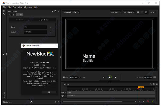This screenshot has height=106, width=161.
Task: Click OK in About dialog
Action: (x=49, y=92)
